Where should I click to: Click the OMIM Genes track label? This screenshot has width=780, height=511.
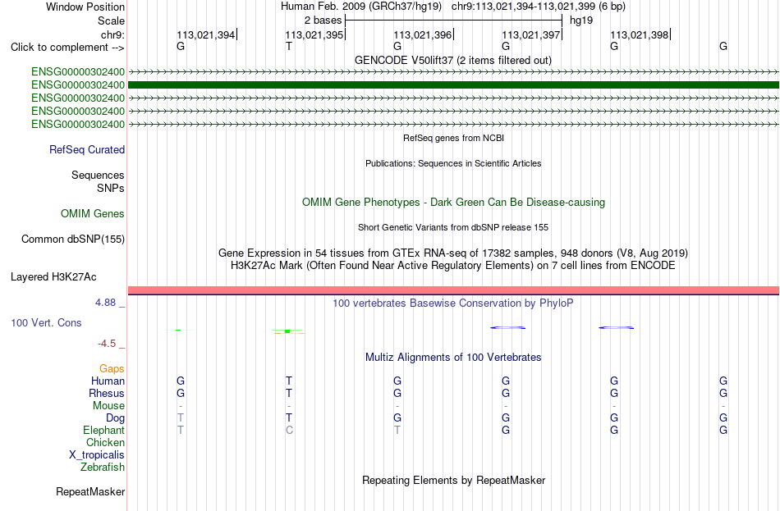(x=93, y=214)
